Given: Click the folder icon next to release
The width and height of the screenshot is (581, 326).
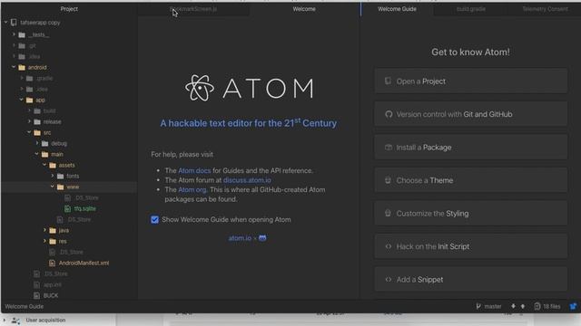Looking at the screenshot, I should point(37,121).
